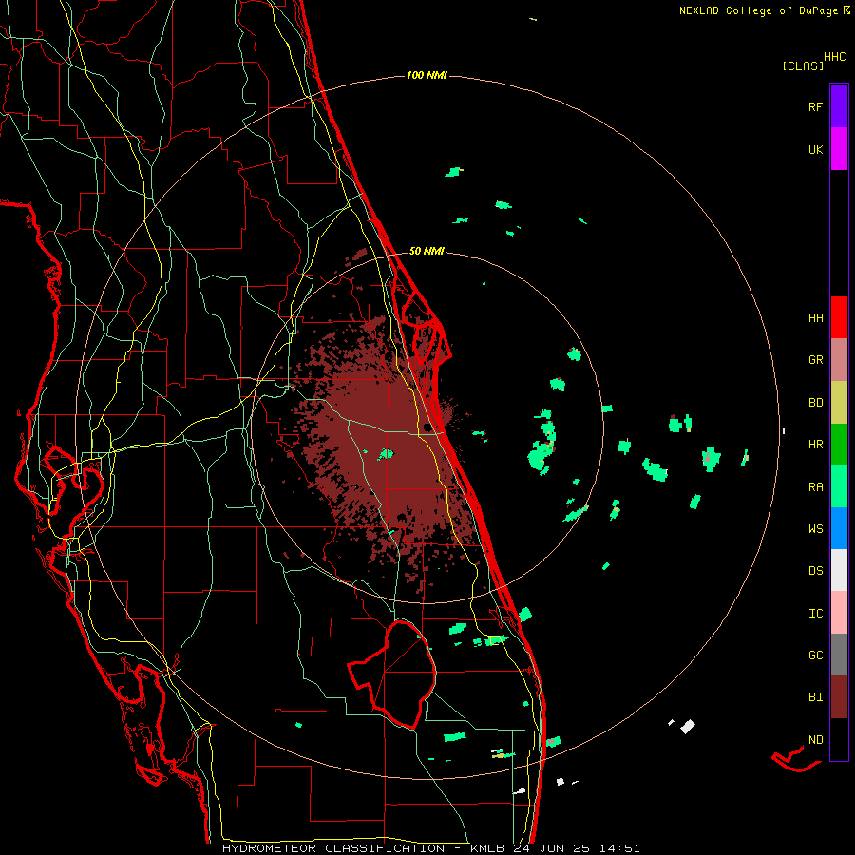855x855 pixels.
Task: Click the 50 NMI range ring label
Action: click(427, 251)
